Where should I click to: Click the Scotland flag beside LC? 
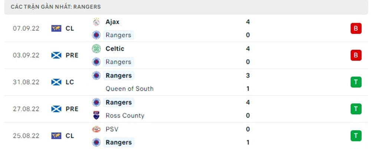pos(56,82)
